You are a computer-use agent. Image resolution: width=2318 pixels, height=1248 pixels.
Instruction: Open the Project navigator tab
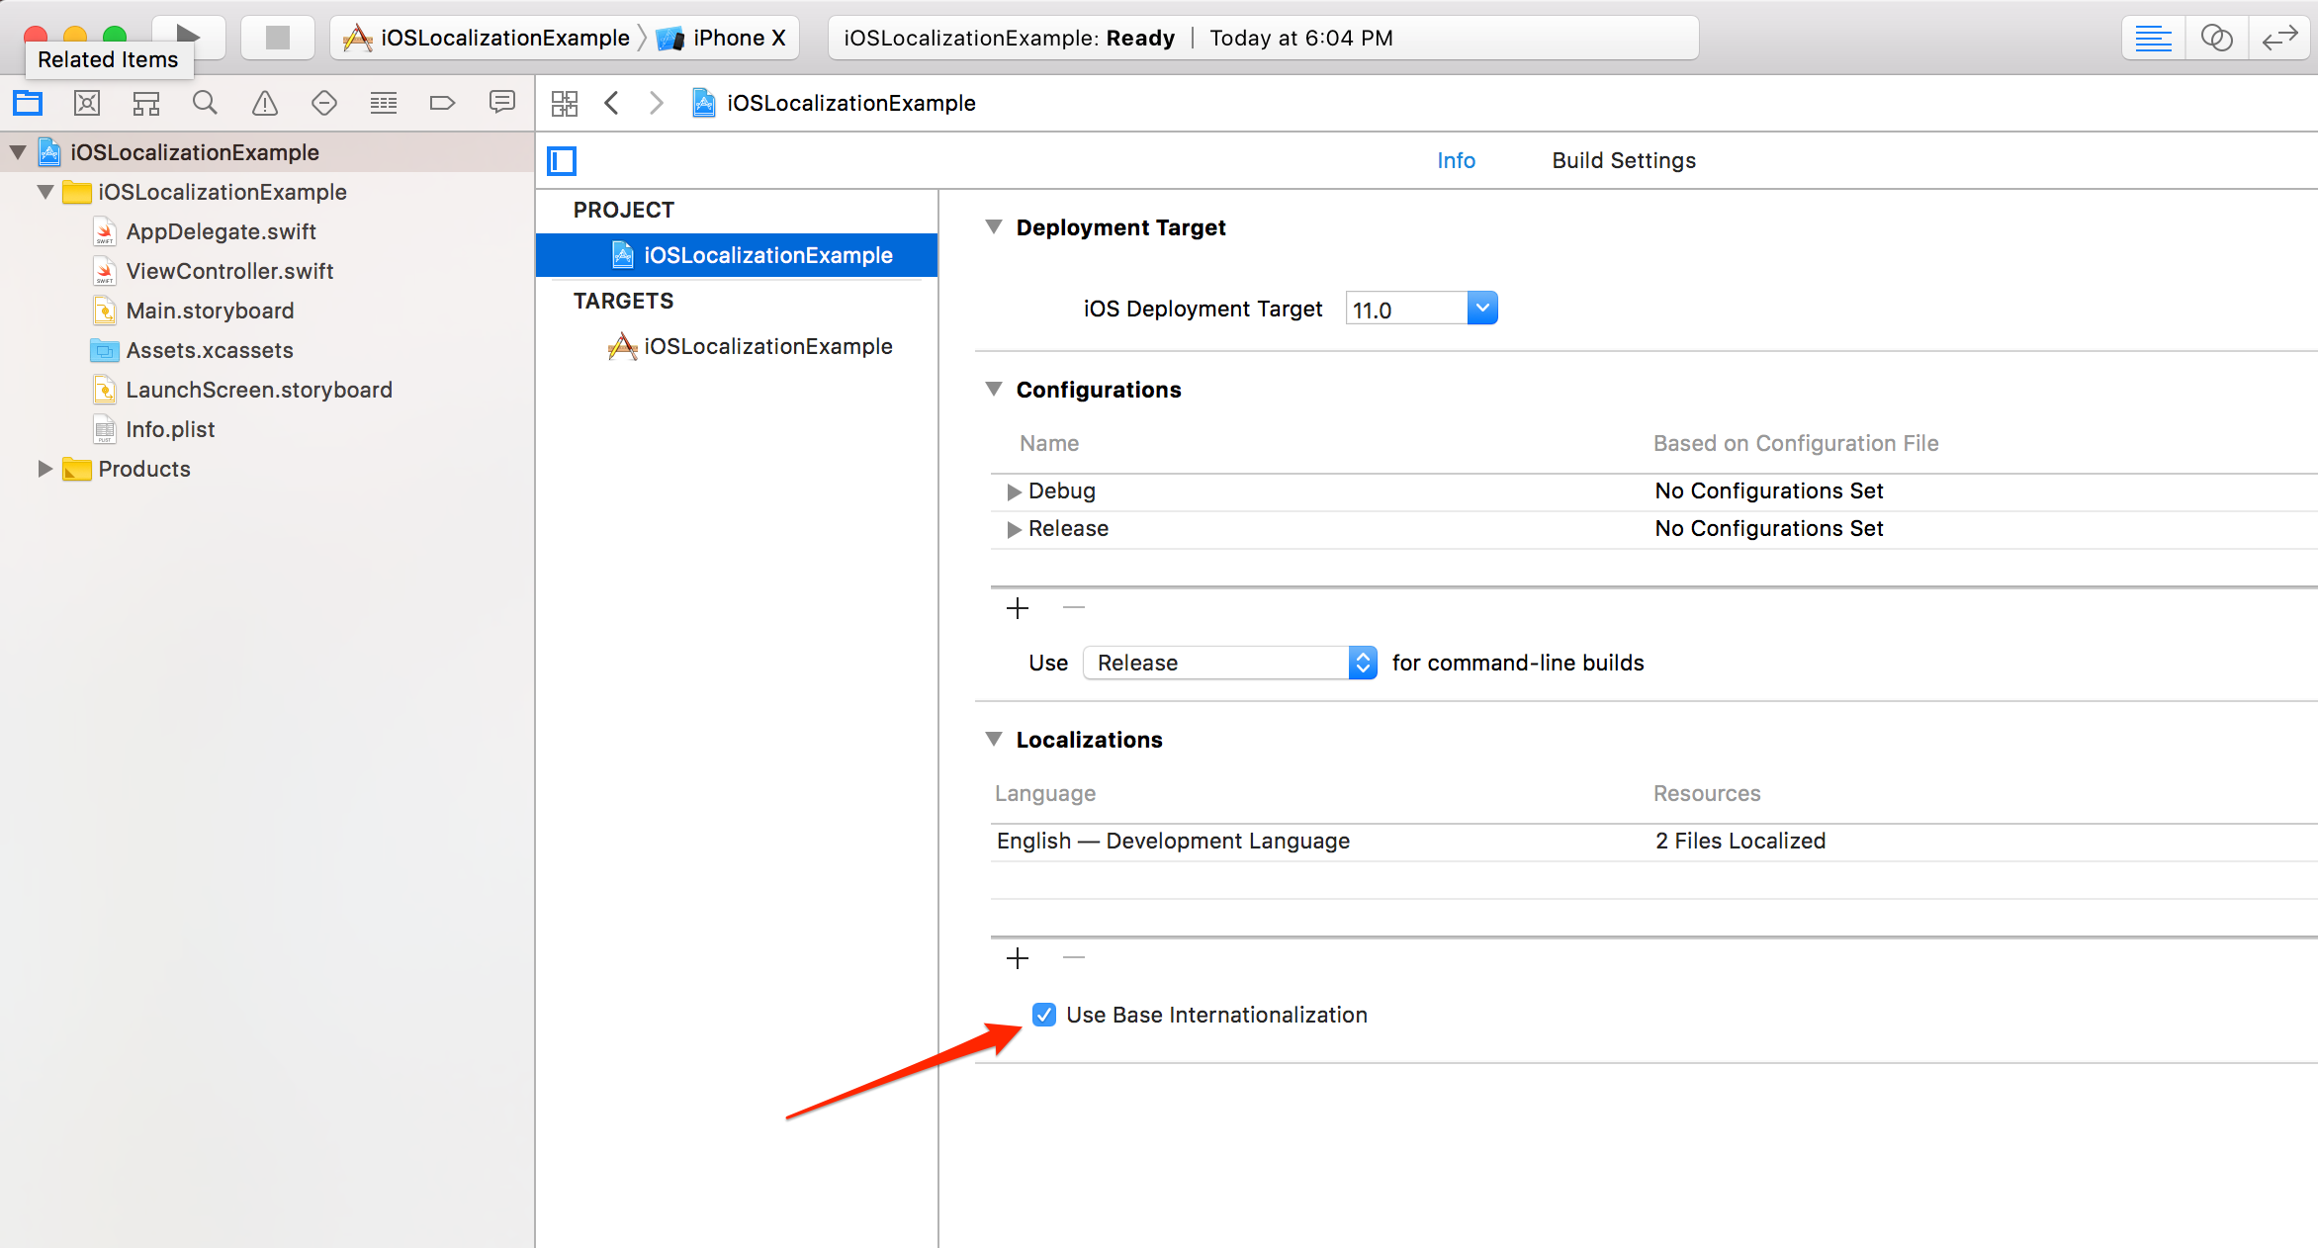point(28,103)
